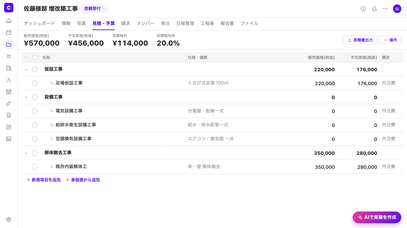Open the list report icon in the sidebar
Viewport: 407px width, 228px height.
pyautogui.click(x=9, y=127)
